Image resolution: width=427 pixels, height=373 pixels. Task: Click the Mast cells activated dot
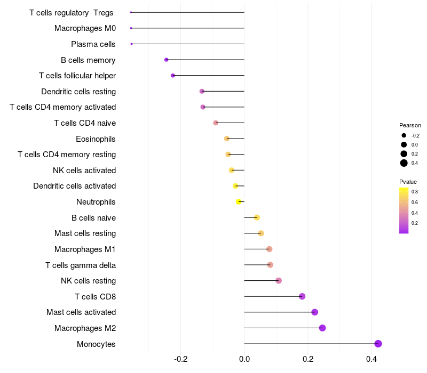tap(314, 312)
